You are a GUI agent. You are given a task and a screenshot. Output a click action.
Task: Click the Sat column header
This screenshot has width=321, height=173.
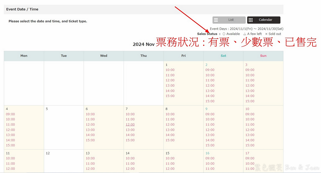223,56
